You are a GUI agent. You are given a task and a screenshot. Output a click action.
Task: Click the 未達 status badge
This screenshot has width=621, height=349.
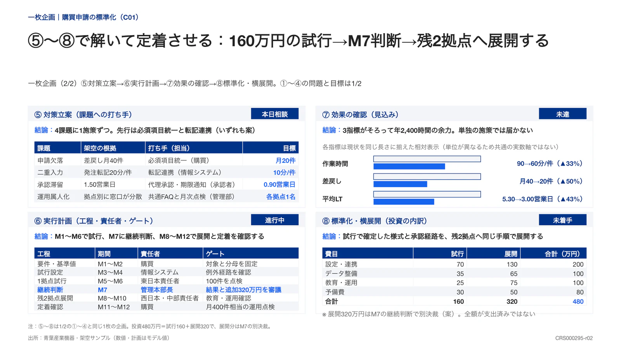coord(562,114)
